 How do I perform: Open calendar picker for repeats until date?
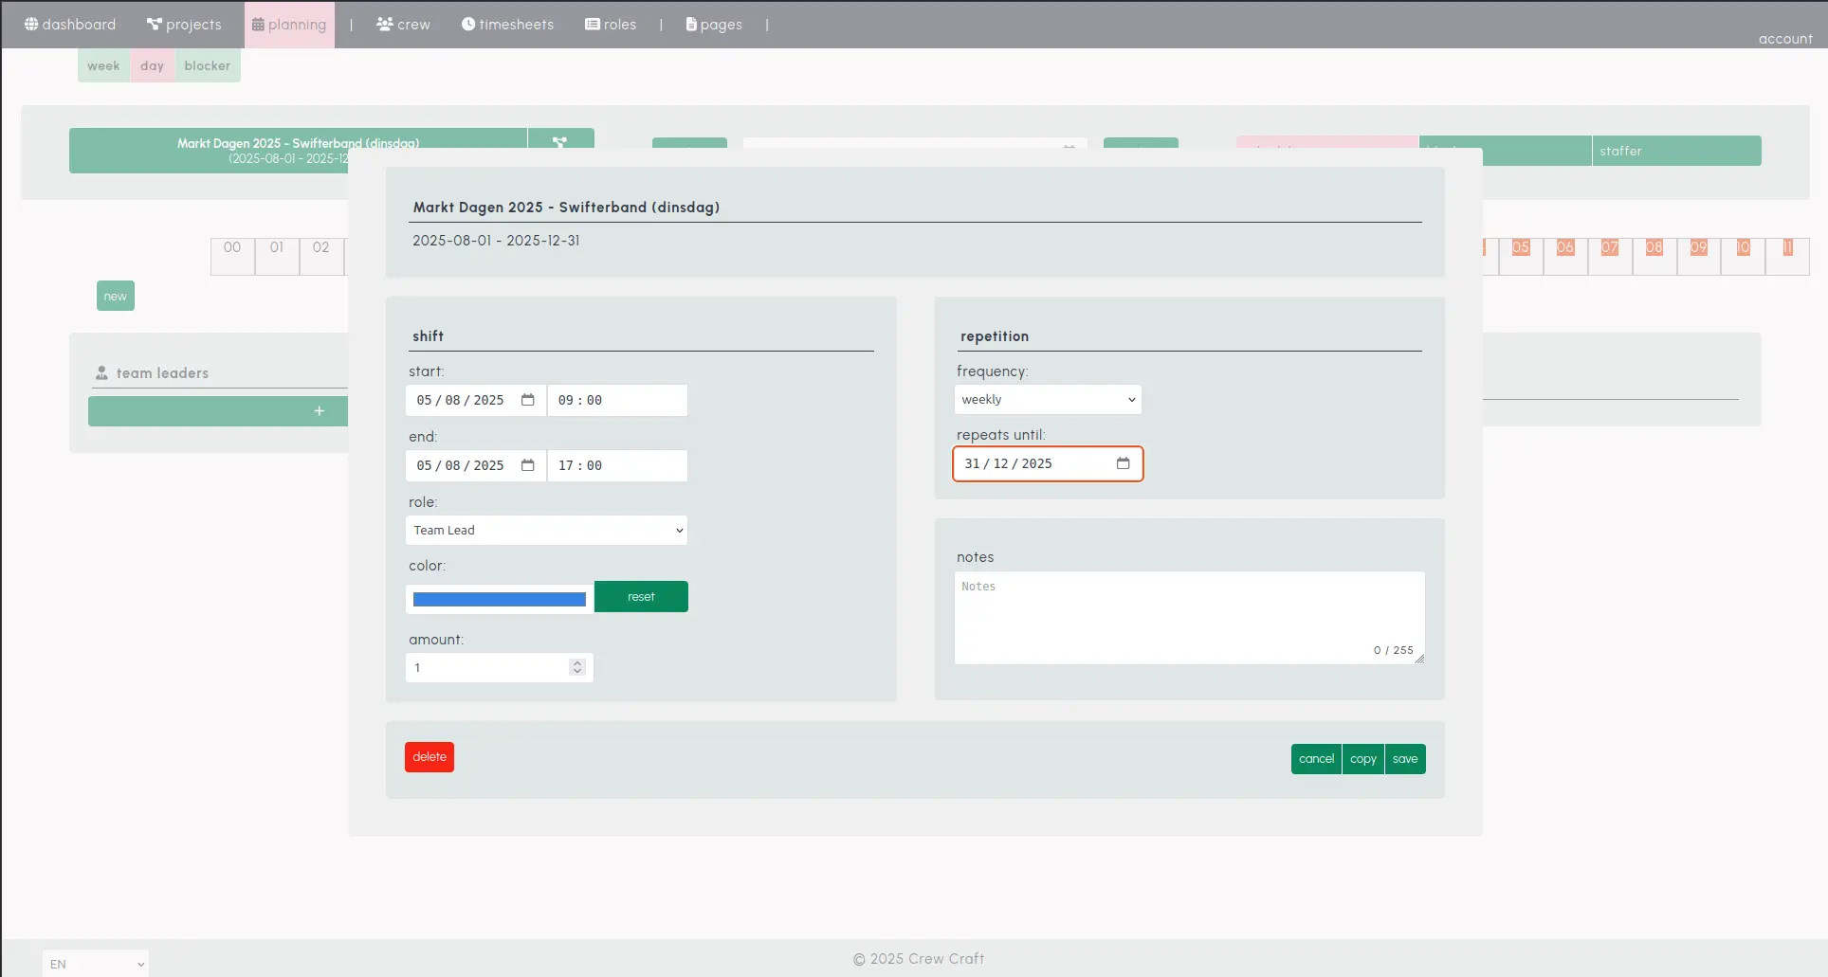[1123, 463]
